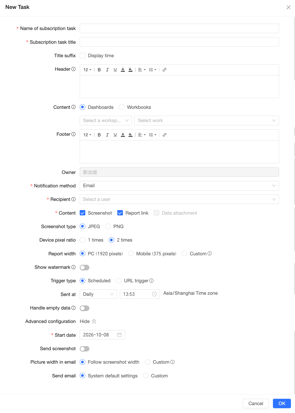The height and width of the screenshot is (413, 295).
Task: Open fill color tool in Footer toolbar
Action: [130, 135]
